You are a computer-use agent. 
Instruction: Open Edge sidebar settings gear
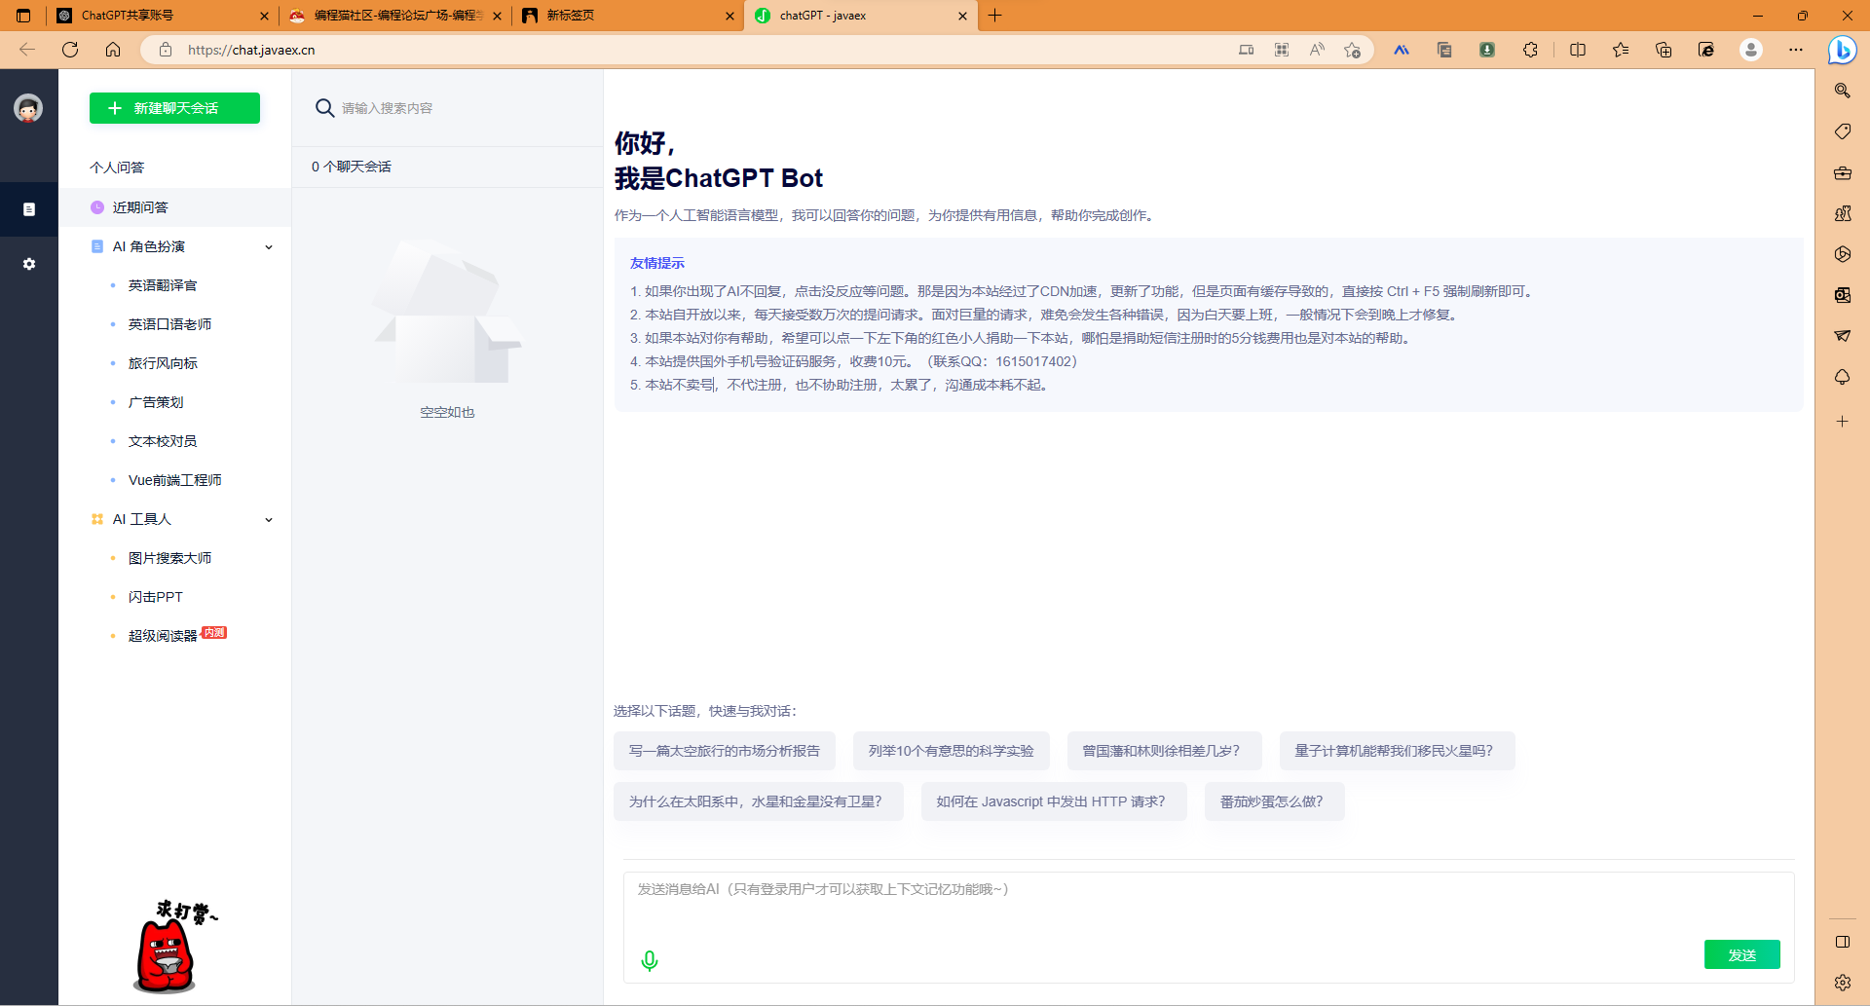[1843, 983]
